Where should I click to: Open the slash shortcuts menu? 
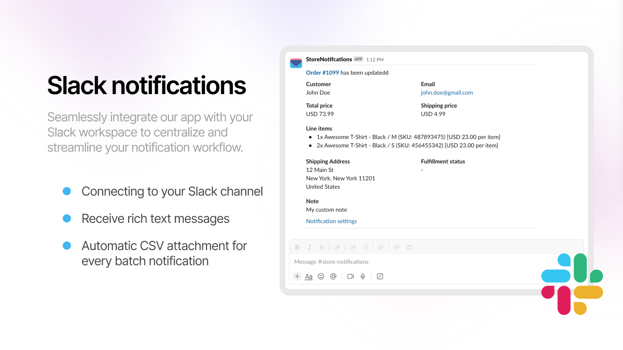pos(380,276)
